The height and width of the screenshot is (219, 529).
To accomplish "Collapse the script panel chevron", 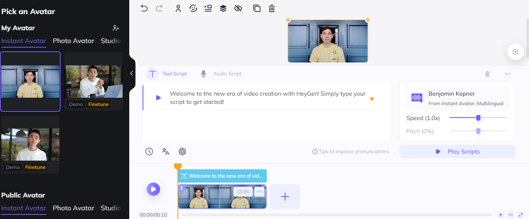I will 507,74.
